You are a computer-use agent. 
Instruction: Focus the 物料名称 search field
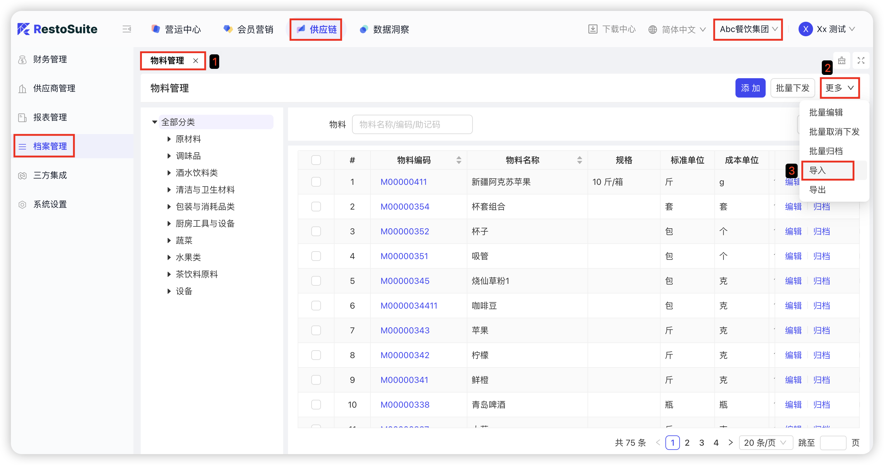point(412,124)
